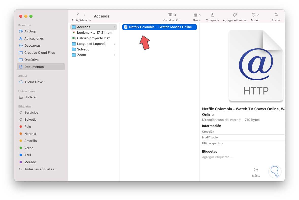Viewport: 299px width, 200px height.
Task: Minimize the Finder window
Action: (x=26, y=16)
